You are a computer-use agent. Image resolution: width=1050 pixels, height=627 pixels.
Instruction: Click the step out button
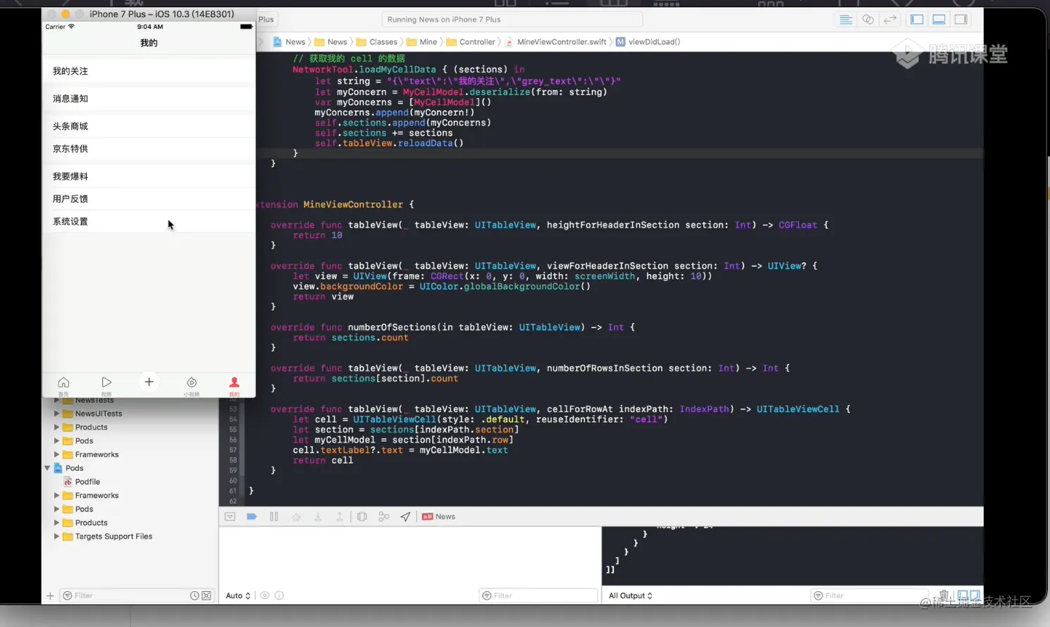(x=340, y=516)
